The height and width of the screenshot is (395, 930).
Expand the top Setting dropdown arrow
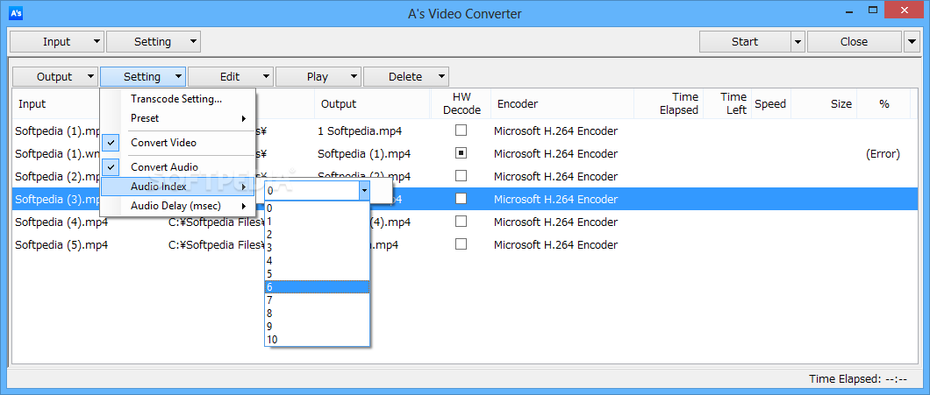(193, 41)
